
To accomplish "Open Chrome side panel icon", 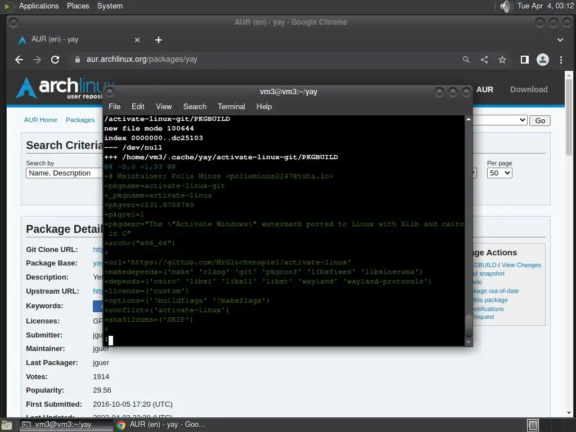I will tap(525, 60).
